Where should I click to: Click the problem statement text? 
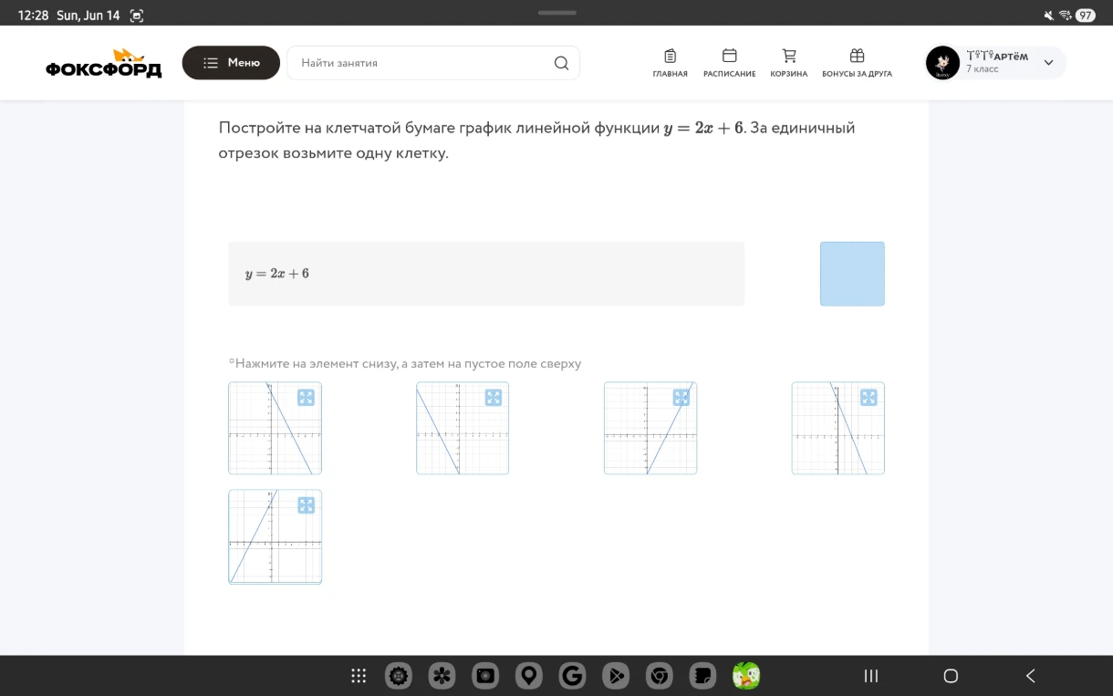coord(536,140)
